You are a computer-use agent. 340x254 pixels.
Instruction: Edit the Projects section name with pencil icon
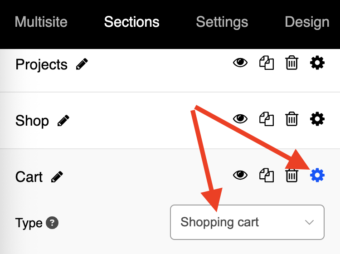(82, 64)
